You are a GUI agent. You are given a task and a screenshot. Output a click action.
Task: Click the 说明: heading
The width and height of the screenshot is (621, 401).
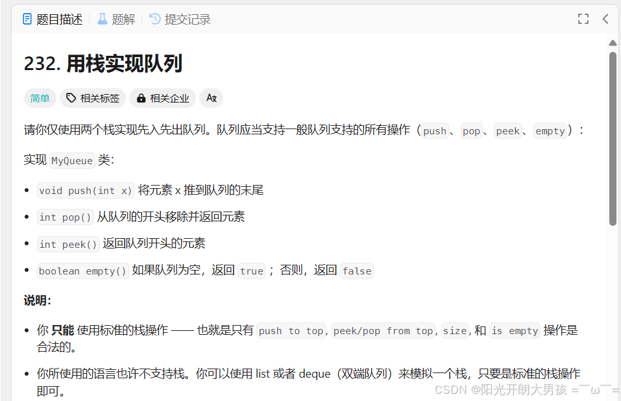tap(37, 300)
